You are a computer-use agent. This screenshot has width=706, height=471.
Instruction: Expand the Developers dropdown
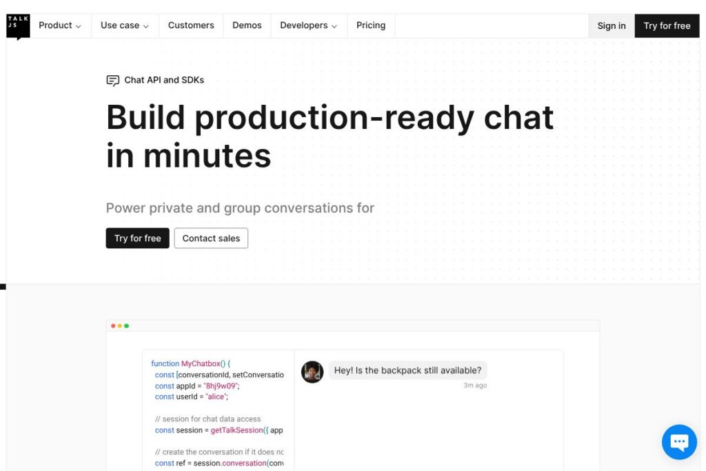point(308,26)
